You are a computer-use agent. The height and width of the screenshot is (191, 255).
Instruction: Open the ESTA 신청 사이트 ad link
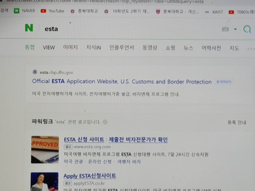pos(84,140)
